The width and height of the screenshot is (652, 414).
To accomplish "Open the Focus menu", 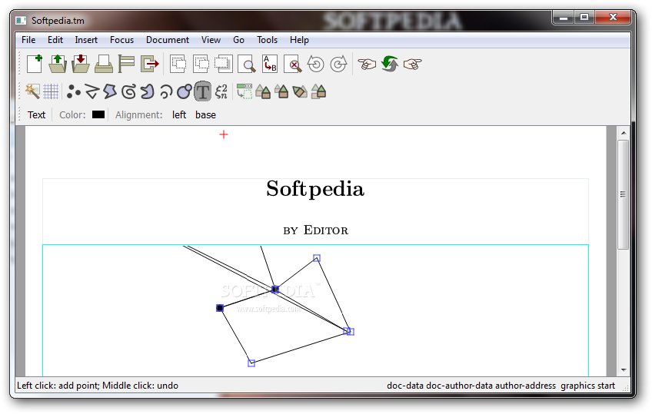I will [x=121, y=40].
